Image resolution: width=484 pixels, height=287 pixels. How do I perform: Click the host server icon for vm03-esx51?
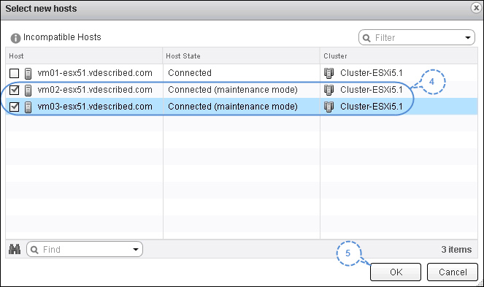28,107
